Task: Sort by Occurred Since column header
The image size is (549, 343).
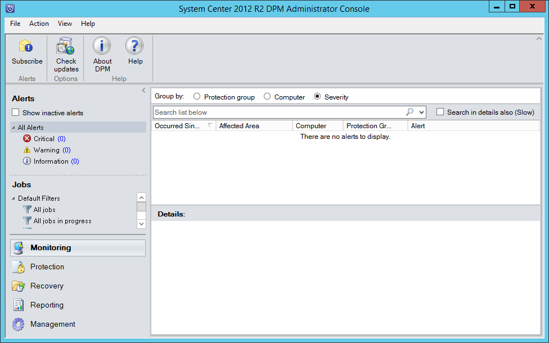Action: click(183, 125)
